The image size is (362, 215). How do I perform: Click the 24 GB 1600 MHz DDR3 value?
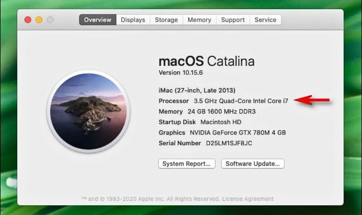(222, 111)
